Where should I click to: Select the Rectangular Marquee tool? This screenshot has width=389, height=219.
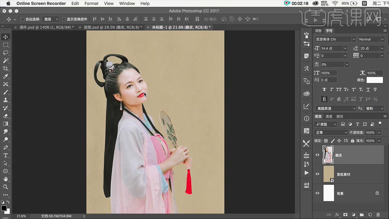click(x=6, y=45)
